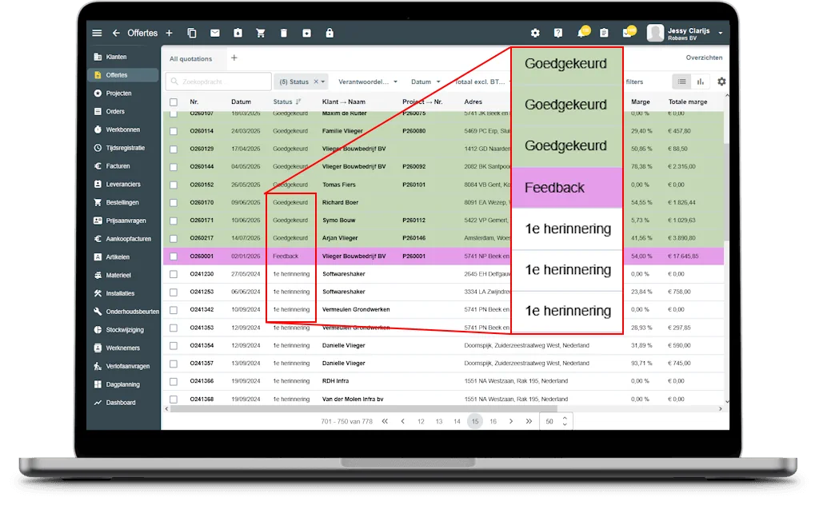Switch to the list view icon

pos(682,82)
